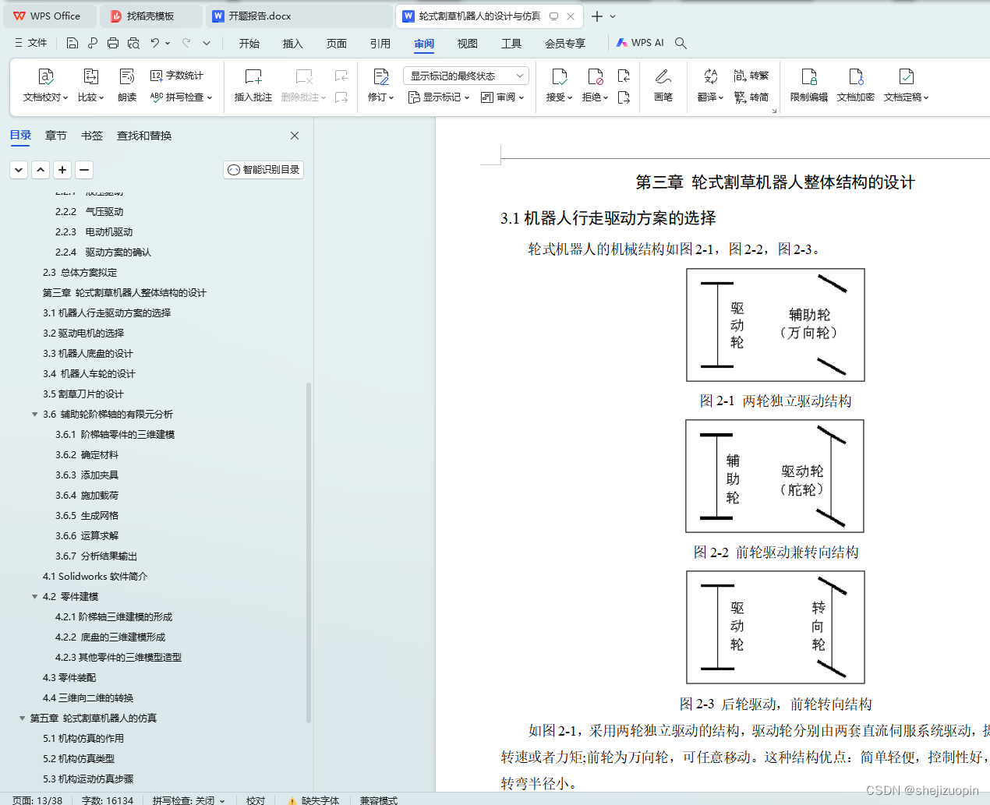Jump to 3.5 割草刀片的设计 heading
This screenshot has width=990, height=805.
[83, 394]
